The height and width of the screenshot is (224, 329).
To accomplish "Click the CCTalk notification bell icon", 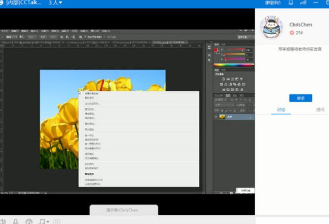I will [291, 2].
